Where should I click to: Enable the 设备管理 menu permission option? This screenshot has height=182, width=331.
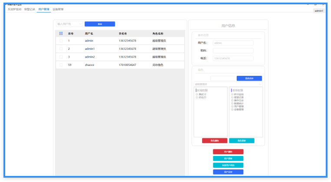[232, 109]
